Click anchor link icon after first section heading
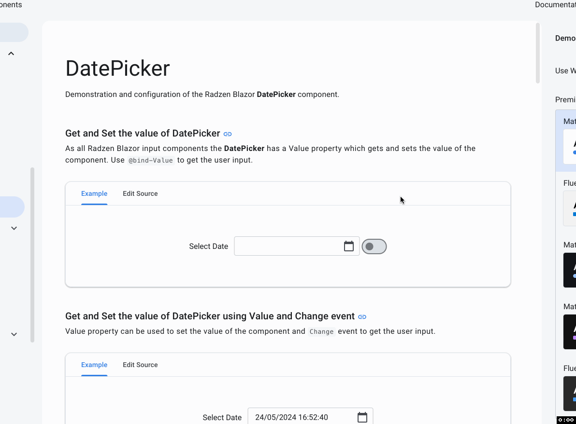The height and width of the screenshot is (424, 576). point(228,134)
